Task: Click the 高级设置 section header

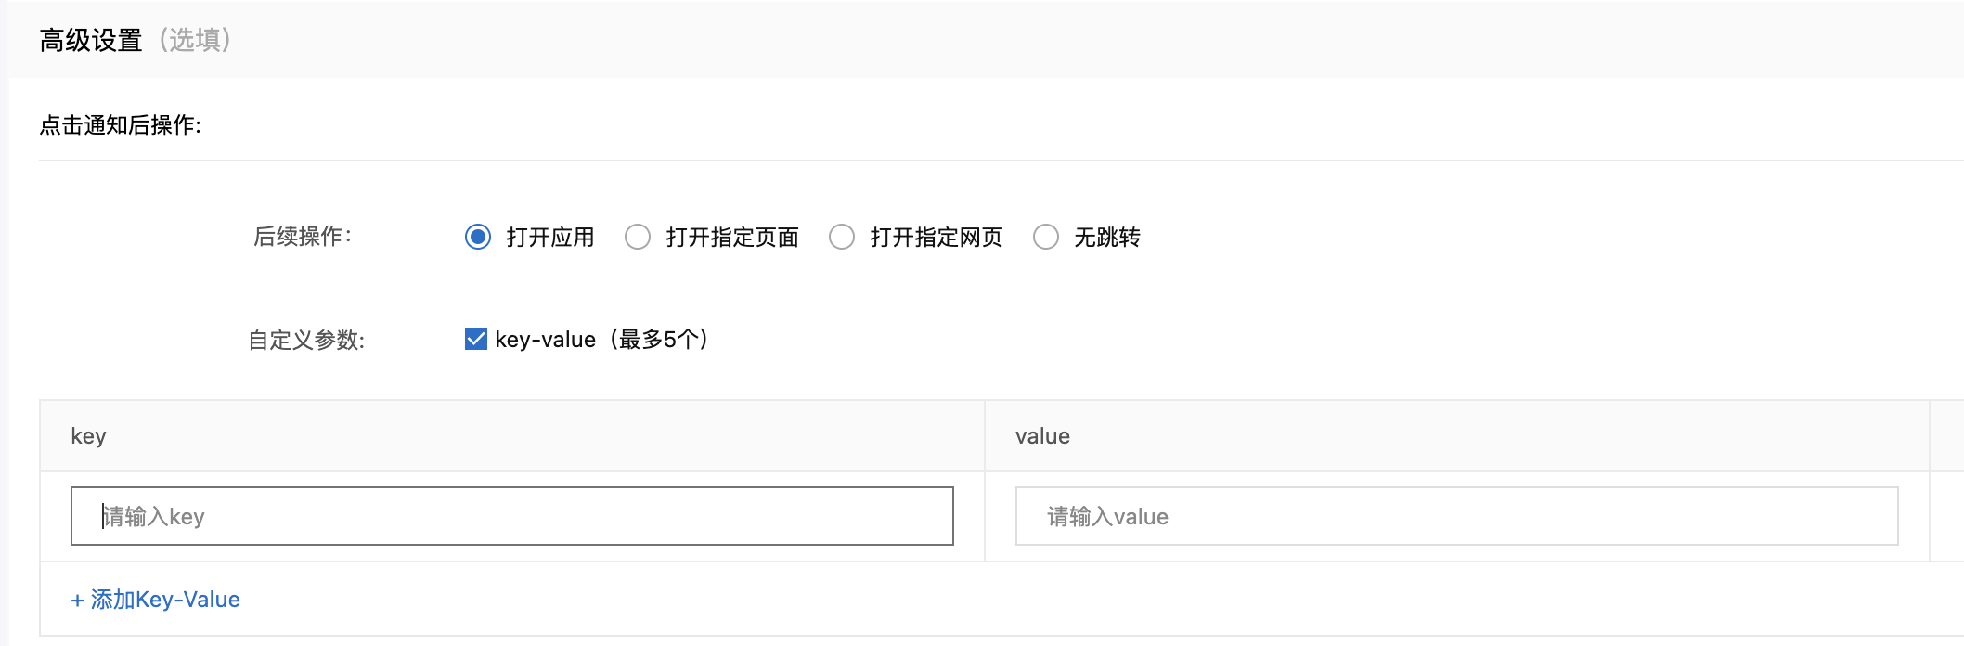Action: coord(91,40)
